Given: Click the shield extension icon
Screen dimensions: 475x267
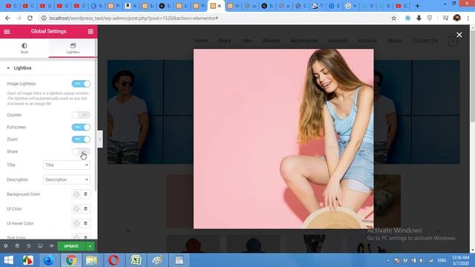Looking at the screenshot, I should (x=430, y=18).
